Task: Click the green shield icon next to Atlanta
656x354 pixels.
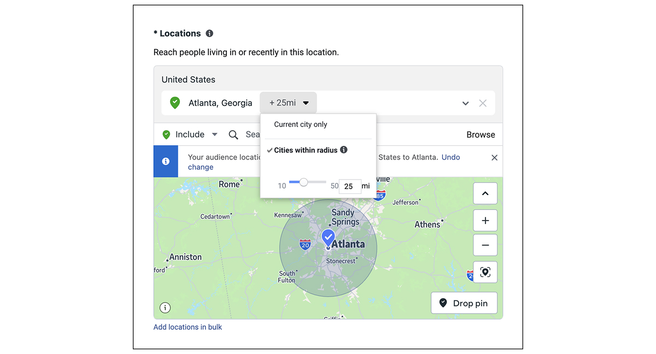Action: [x=175, y=103]
